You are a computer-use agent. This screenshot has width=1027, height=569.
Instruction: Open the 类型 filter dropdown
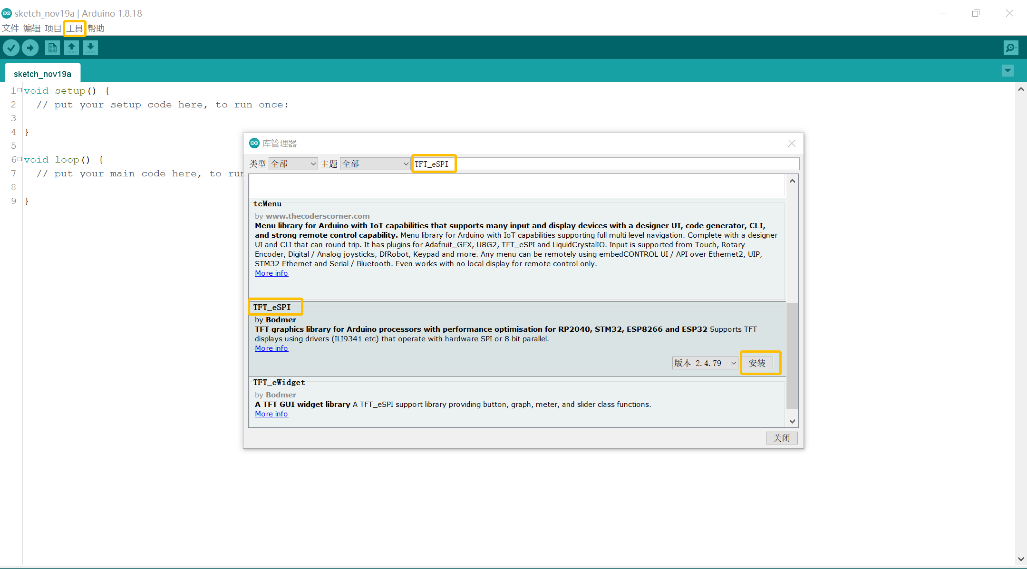[x=293, y=164]
